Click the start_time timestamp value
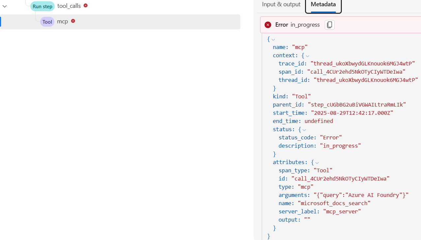The height and width of the screenshot is (240, 421). click(x=352, y=113)
